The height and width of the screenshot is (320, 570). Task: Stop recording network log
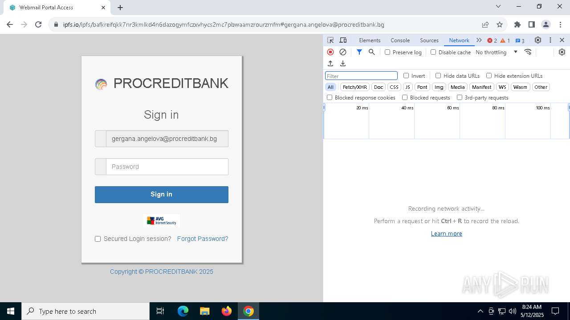click(330, 52)
